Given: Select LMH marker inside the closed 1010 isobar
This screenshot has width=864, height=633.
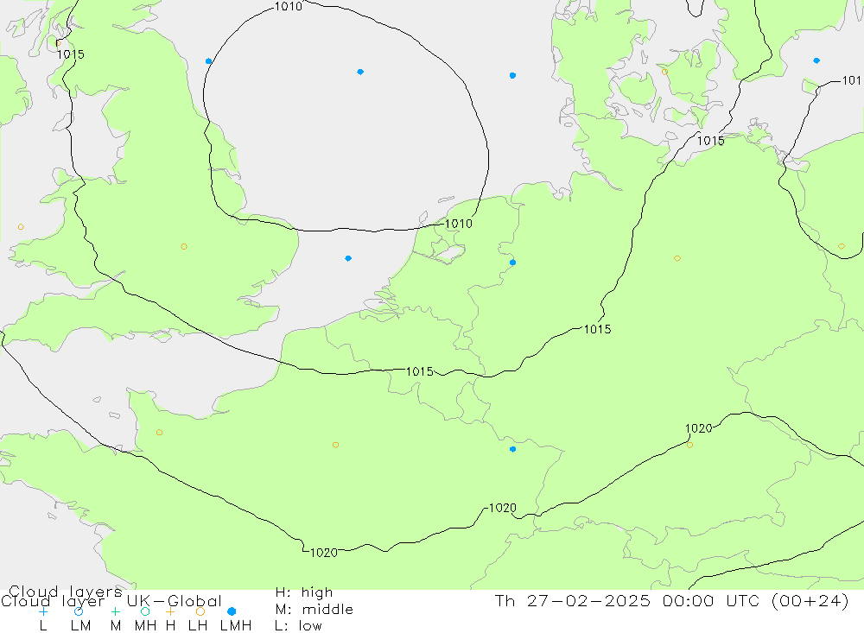Looking at the screenshot, I should tap(360, 72).
